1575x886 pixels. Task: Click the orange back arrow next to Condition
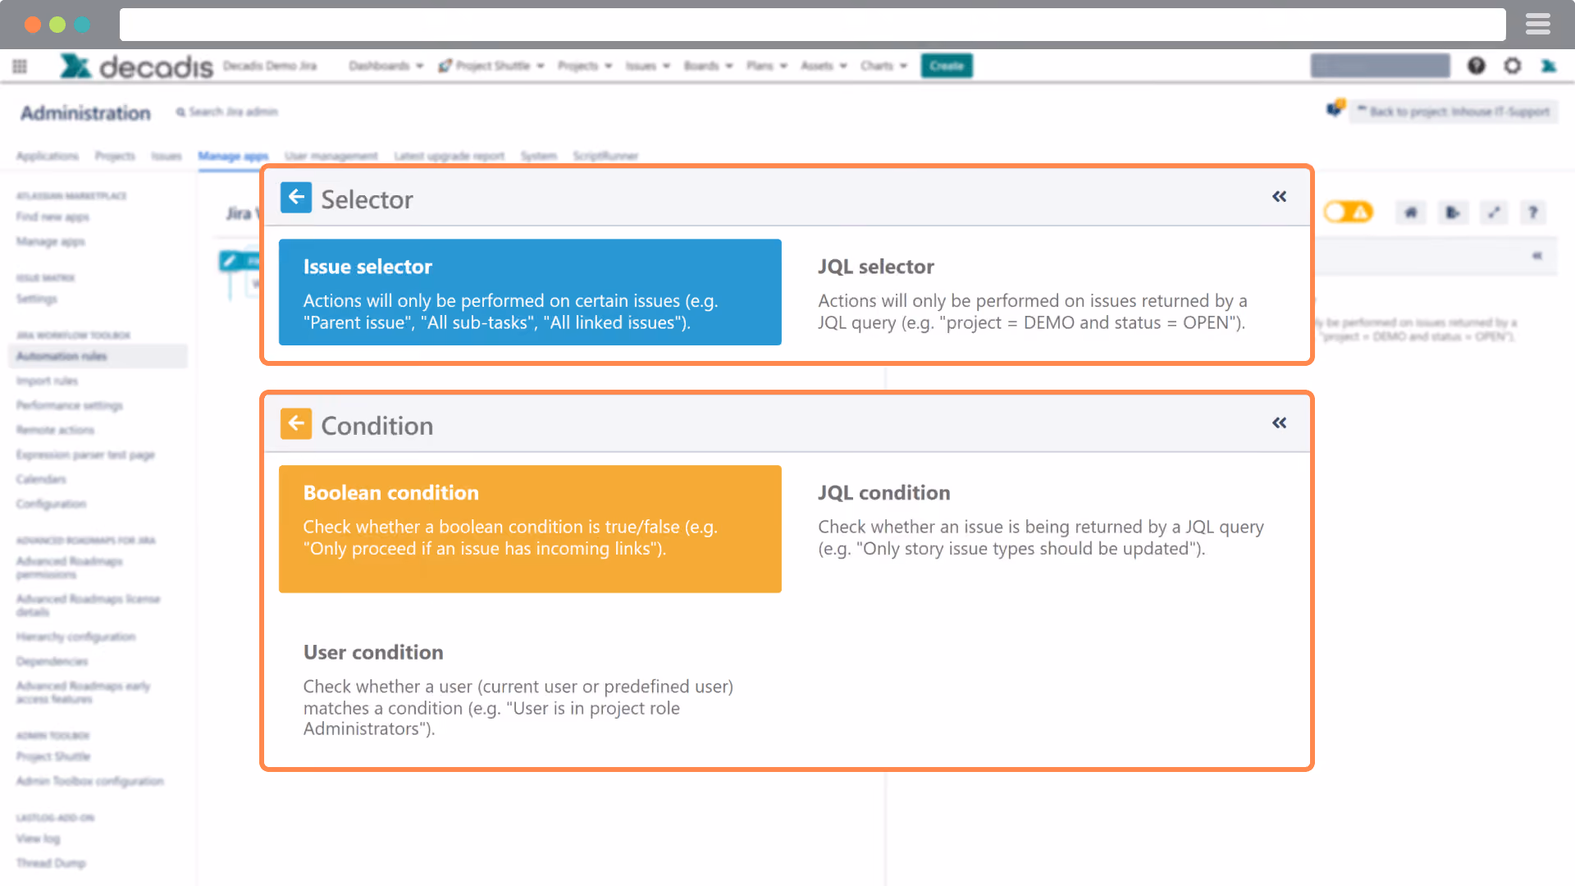point(295,423)
